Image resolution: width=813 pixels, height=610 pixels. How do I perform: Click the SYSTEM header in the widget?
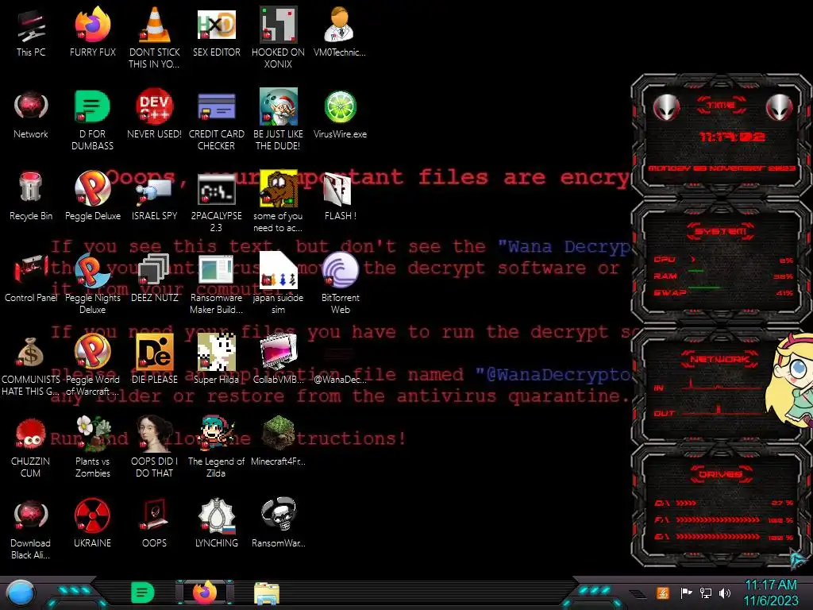point(721,231)
